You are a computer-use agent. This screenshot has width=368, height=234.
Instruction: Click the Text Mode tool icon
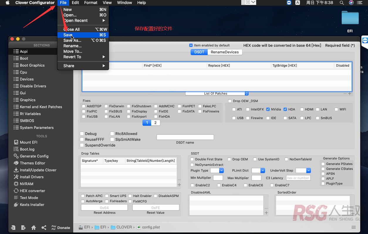click(16, 198)
